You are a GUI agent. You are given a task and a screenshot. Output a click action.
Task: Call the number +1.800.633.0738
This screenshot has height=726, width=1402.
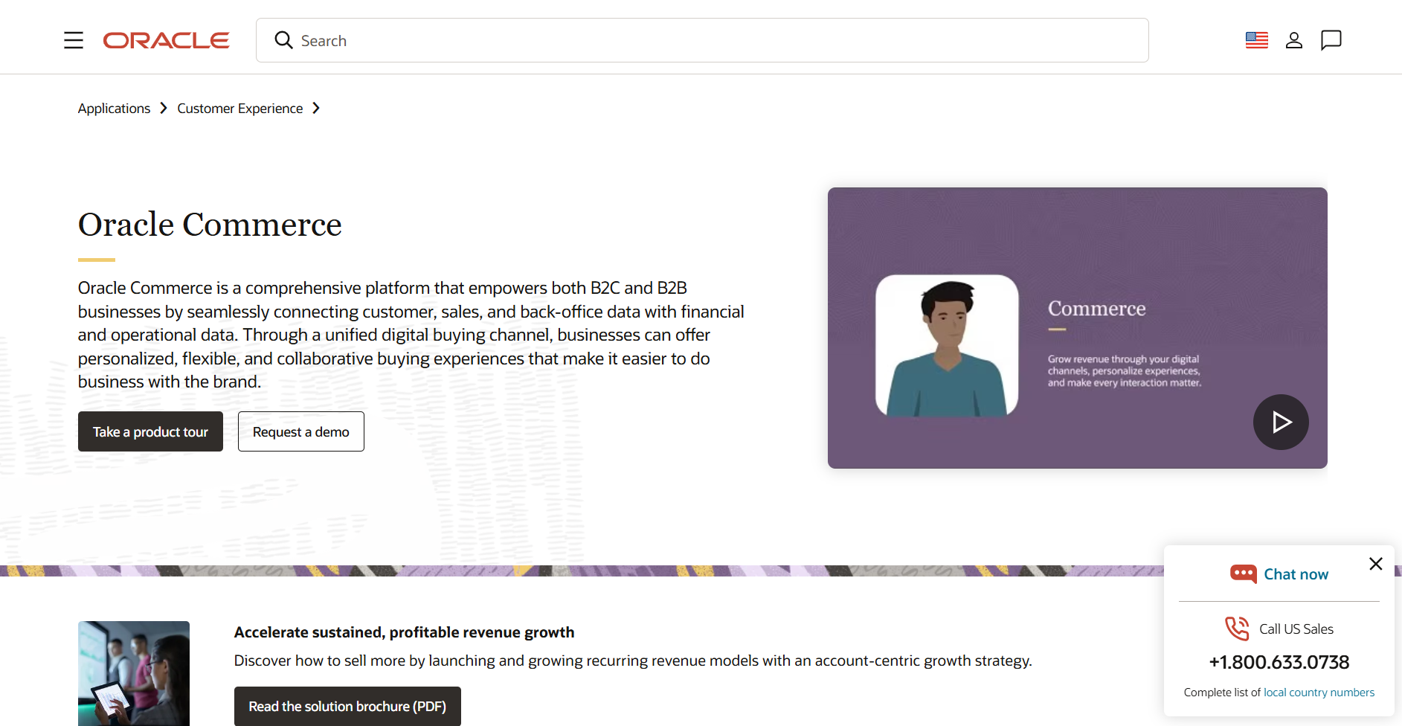1279,662
